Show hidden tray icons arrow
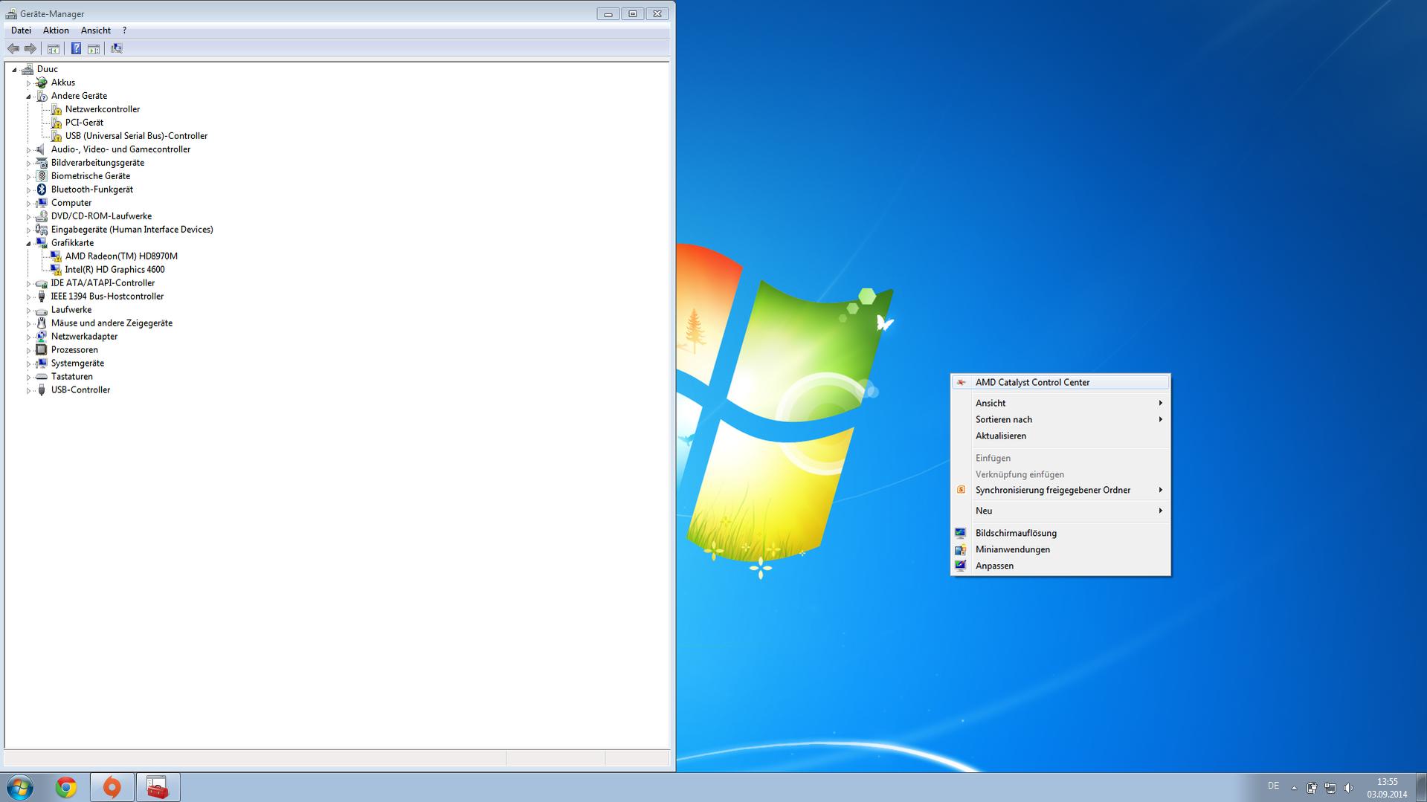This screenshot has height=802, width=1427. point(1294,788)
